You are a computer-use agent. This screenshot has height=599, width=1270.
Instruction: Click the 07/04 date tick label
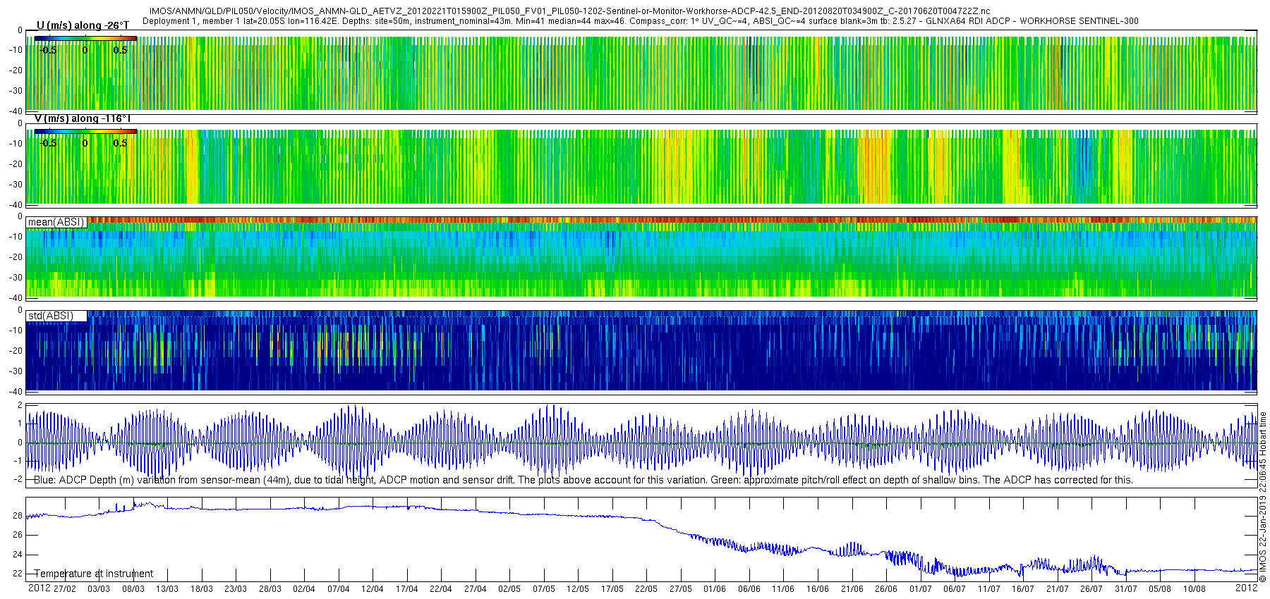pyautogui.click(x=338, y=588)
